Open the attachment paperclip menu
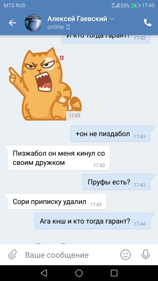Screen dimensions: 158x281 point(12,255)
